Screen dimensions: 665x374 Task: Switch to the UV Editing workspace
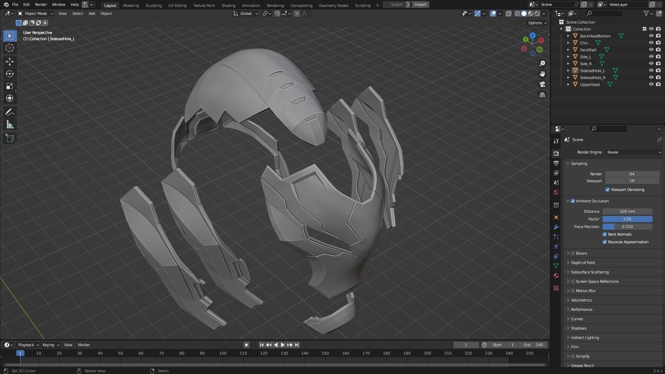pyautogui.click(x=177, y=5)
